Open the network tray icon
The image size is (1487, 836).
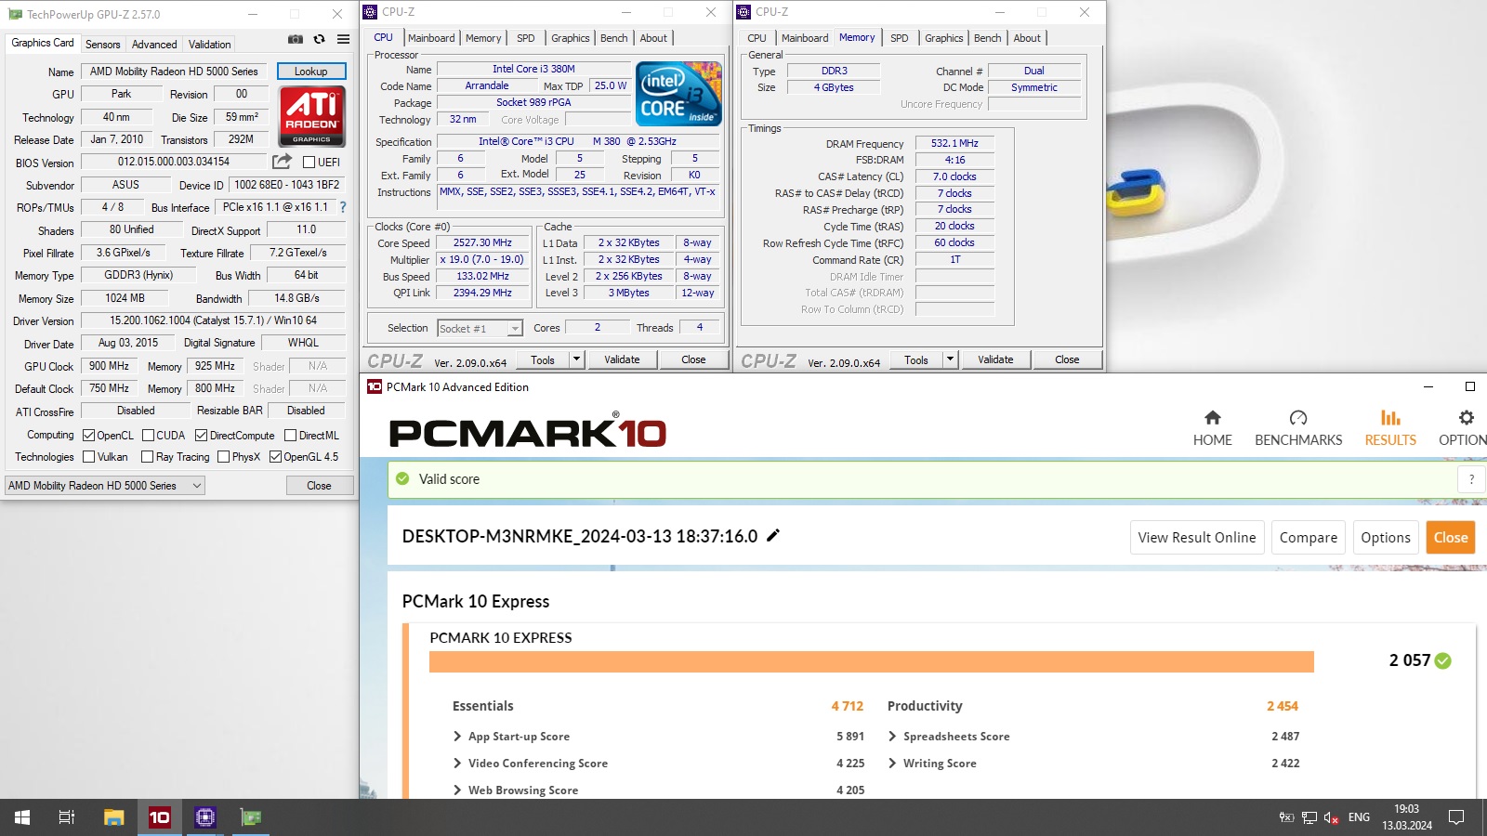click(x=1309, y=817)
